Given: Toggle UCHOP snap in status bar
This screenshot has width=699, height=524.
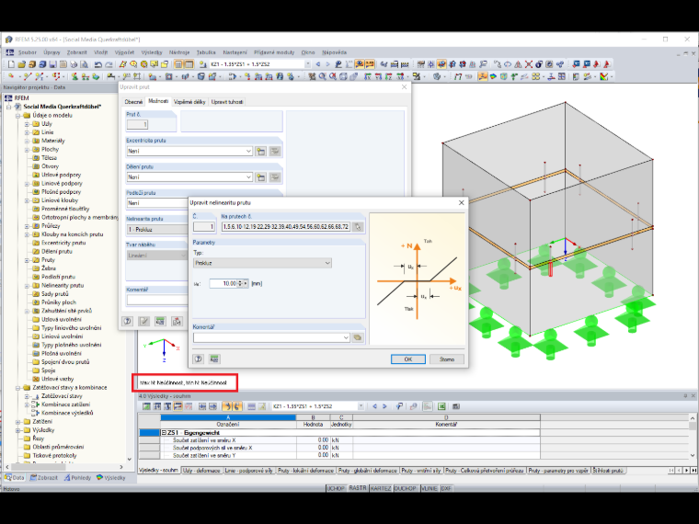Looking at the screenshot, I should 336,488.
